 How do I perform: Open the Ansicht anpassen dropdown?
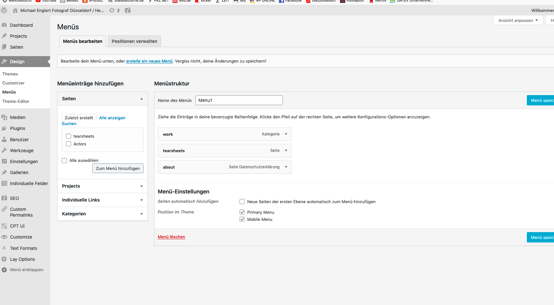pyautogui.click(x=518, y=20)
